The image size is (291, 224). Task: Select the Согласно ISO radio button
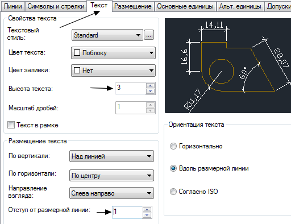point(173,192)
